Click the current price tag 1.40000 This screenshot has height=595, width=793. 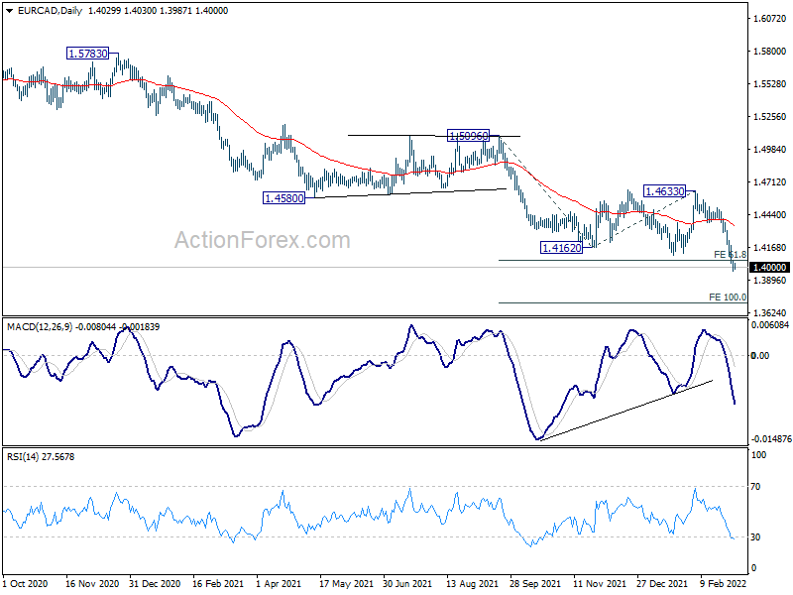point(769,267)
